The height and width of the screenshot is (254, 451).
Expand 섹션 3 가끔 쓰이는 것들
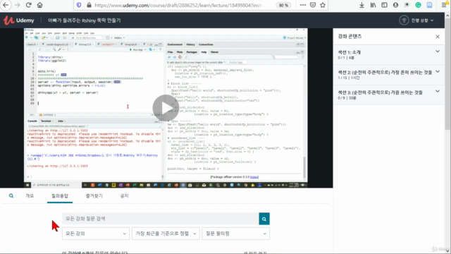[x=388, y=95]
